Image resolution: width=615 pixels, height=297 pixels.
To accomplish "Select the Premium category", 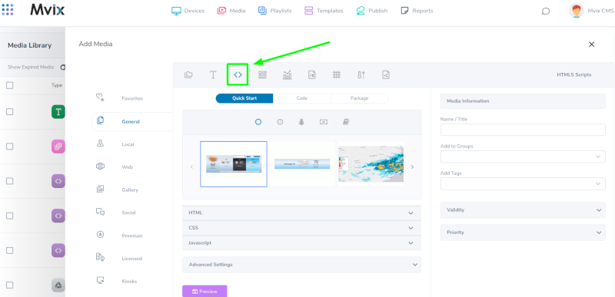I will coord(132,236).
